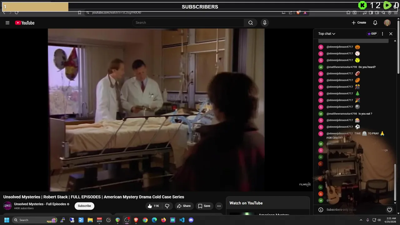Run search with the magnifier button
The image size is (400, 225).
[251, 22]
